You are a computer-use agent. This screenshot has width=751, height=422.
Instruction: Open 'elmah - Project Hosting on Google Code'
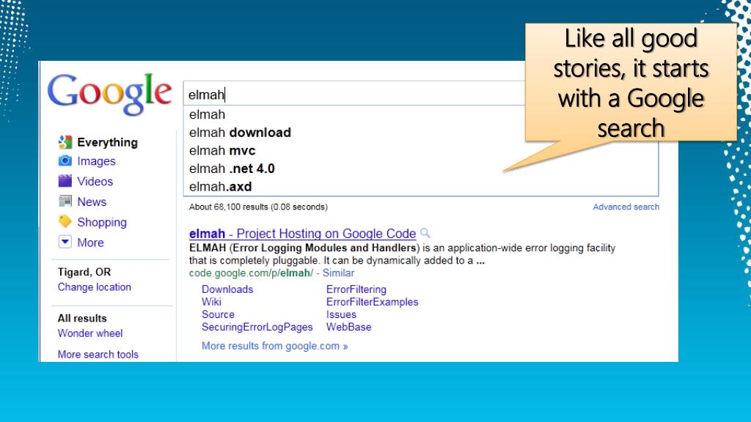point(302,234)
